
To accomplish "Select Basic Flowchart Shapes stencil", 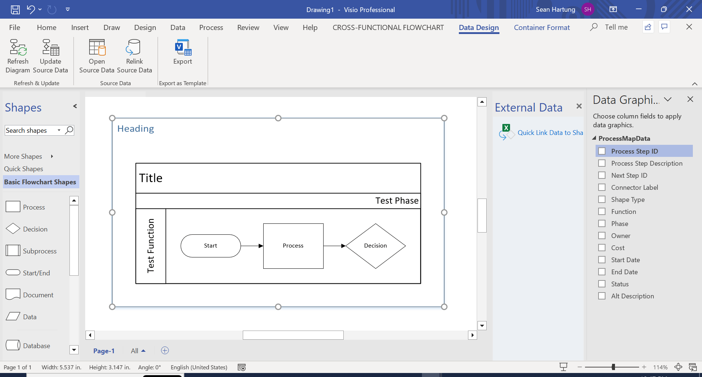I will [x=41, y=182].
